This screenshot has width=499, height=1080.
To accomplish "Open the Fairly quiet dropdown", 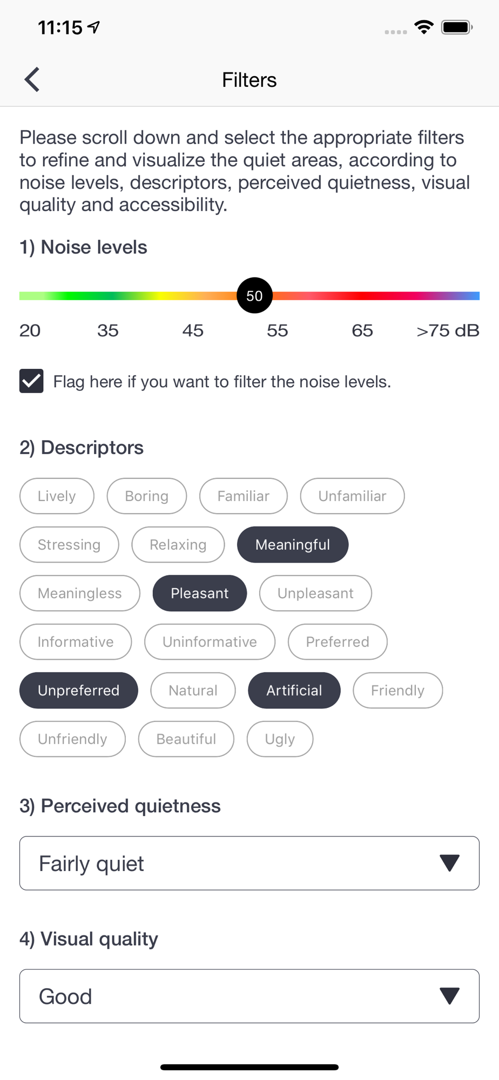I will pos(249,863).
